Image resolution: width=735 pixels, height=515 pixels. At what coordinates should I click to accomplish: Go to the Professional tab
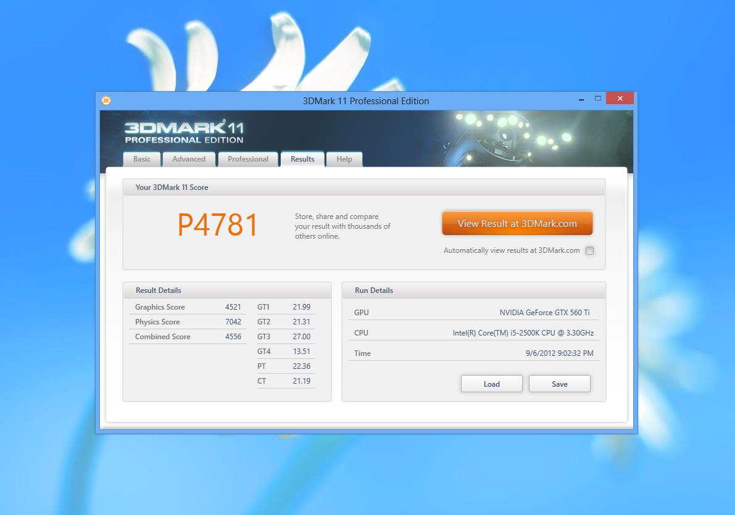[248, 159]
